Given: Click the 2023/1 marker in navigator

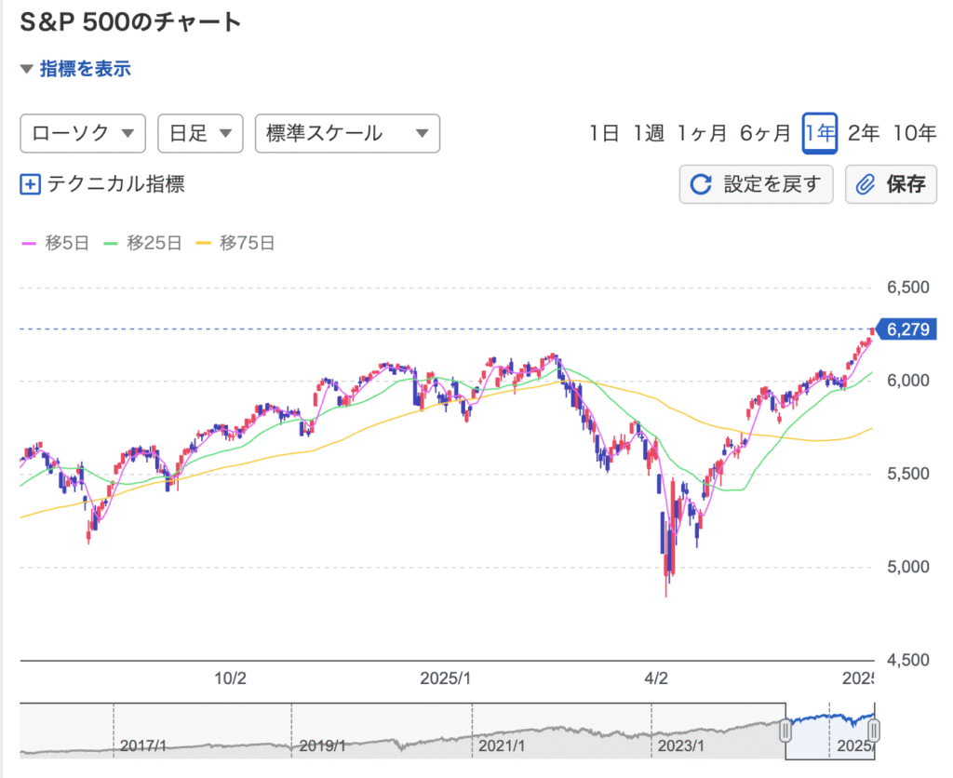Looking at the screenshot, I should tap(680, 745).
